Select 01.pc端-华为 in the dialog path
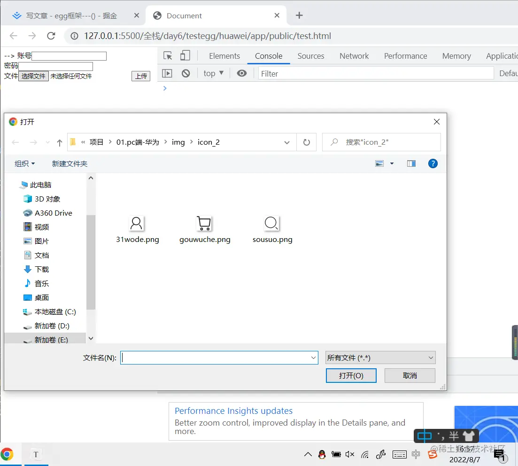Viewport: 518px width, 466px height. coord(138,142)
